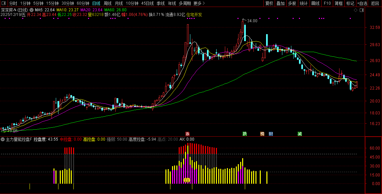
Task: Click the 22.26 price axis label
Action: (x=375, y=88)
